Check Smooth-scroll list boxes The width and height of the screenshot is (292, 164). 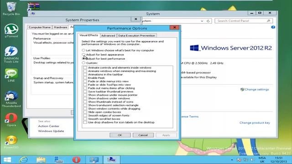pyautogui.click(x=85, y=119)
